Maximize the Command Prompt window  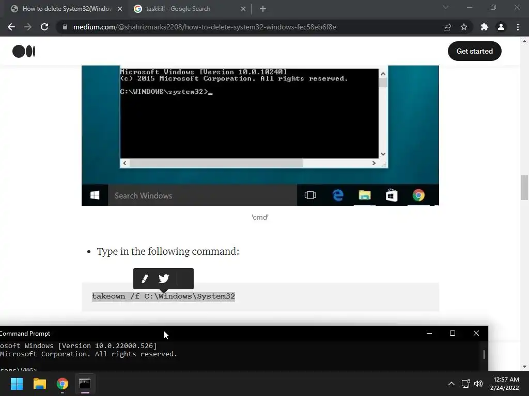453,334
